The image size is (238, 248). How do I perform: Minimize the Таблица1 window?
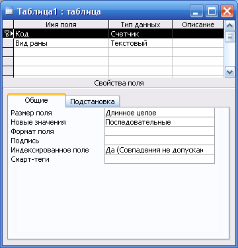(196, 11)
